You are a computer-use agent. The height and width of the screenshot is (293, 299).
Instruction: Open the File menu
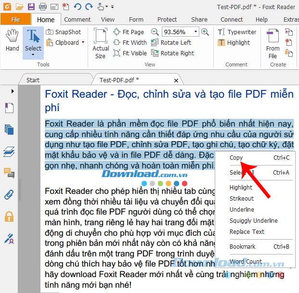tap(15, 19)
